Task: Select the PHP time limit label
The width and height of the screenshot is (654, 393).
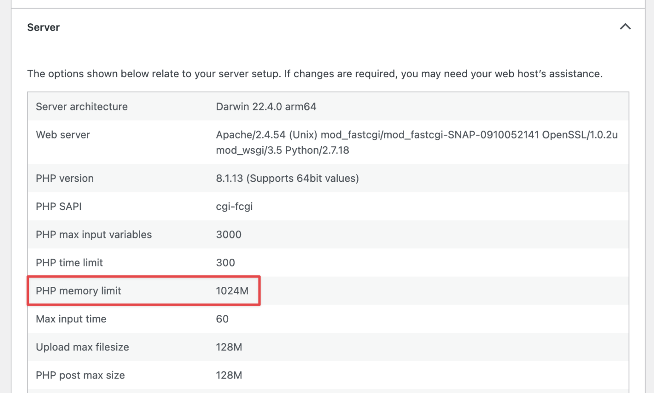Action: pyautogui.click(x=69, y=263)
